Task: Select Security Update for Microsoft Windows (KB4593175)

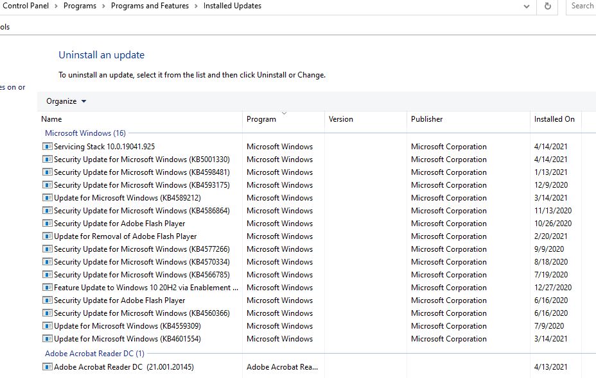Action: pyautogui.click(x=142, y=185)
